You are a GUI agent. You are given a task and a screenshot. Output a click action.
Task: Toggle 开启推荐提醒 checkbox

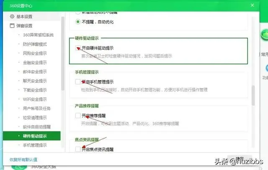[78, 115]
